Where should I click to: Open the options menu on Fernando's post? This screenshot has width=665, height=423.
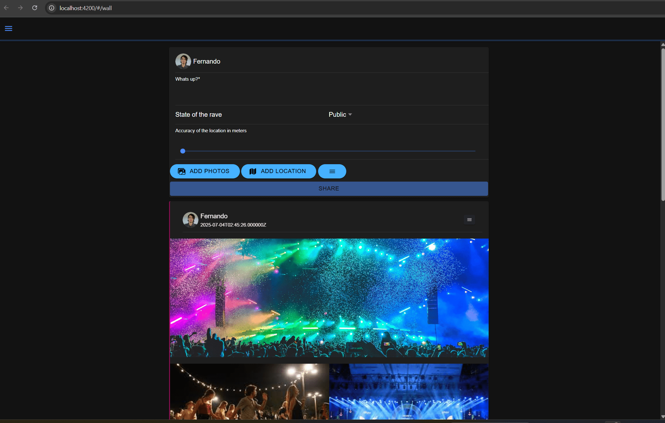pyautogui.click(x=469, y=220)
